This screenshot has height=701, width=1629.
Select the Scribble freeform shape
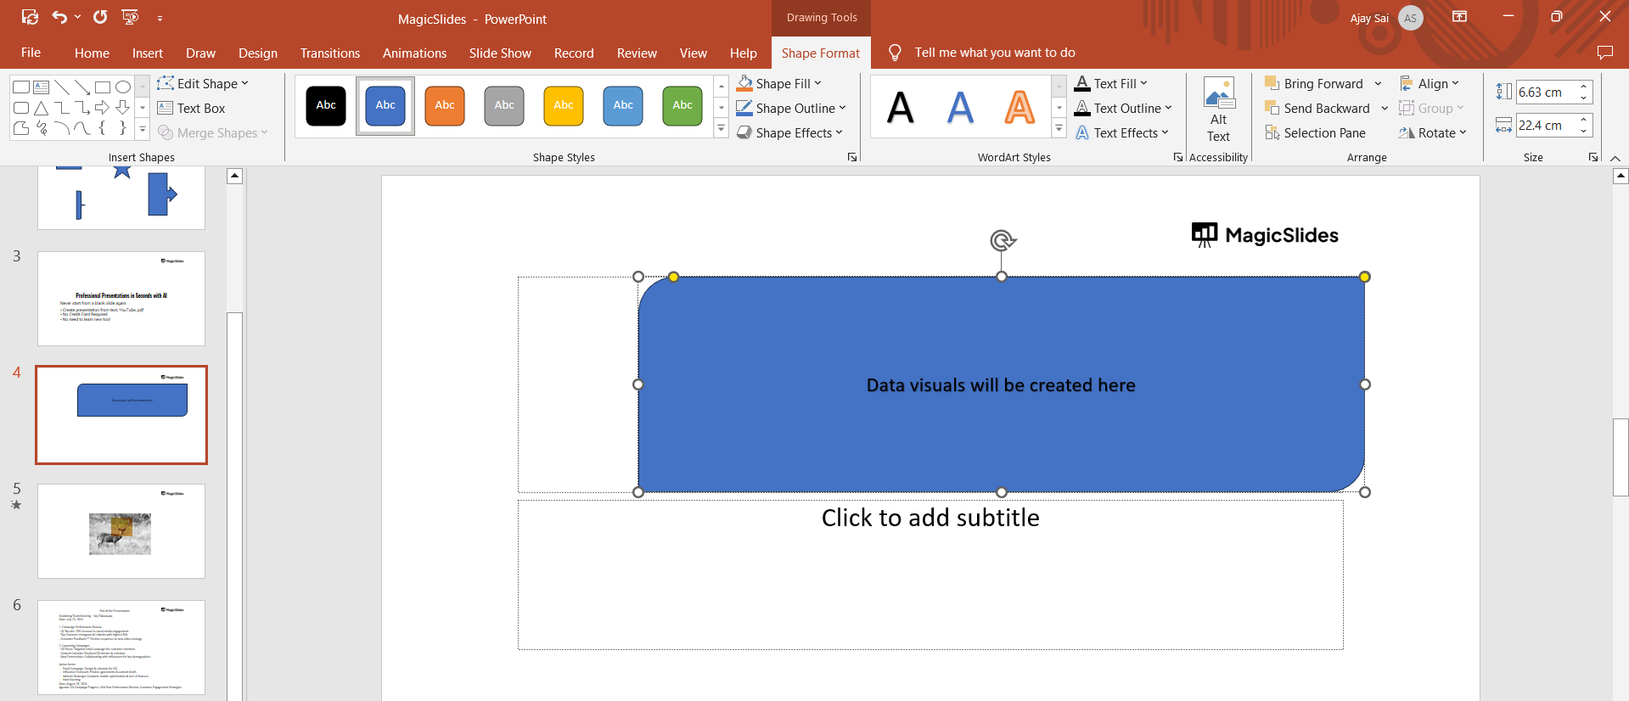(x=41, y=128)
